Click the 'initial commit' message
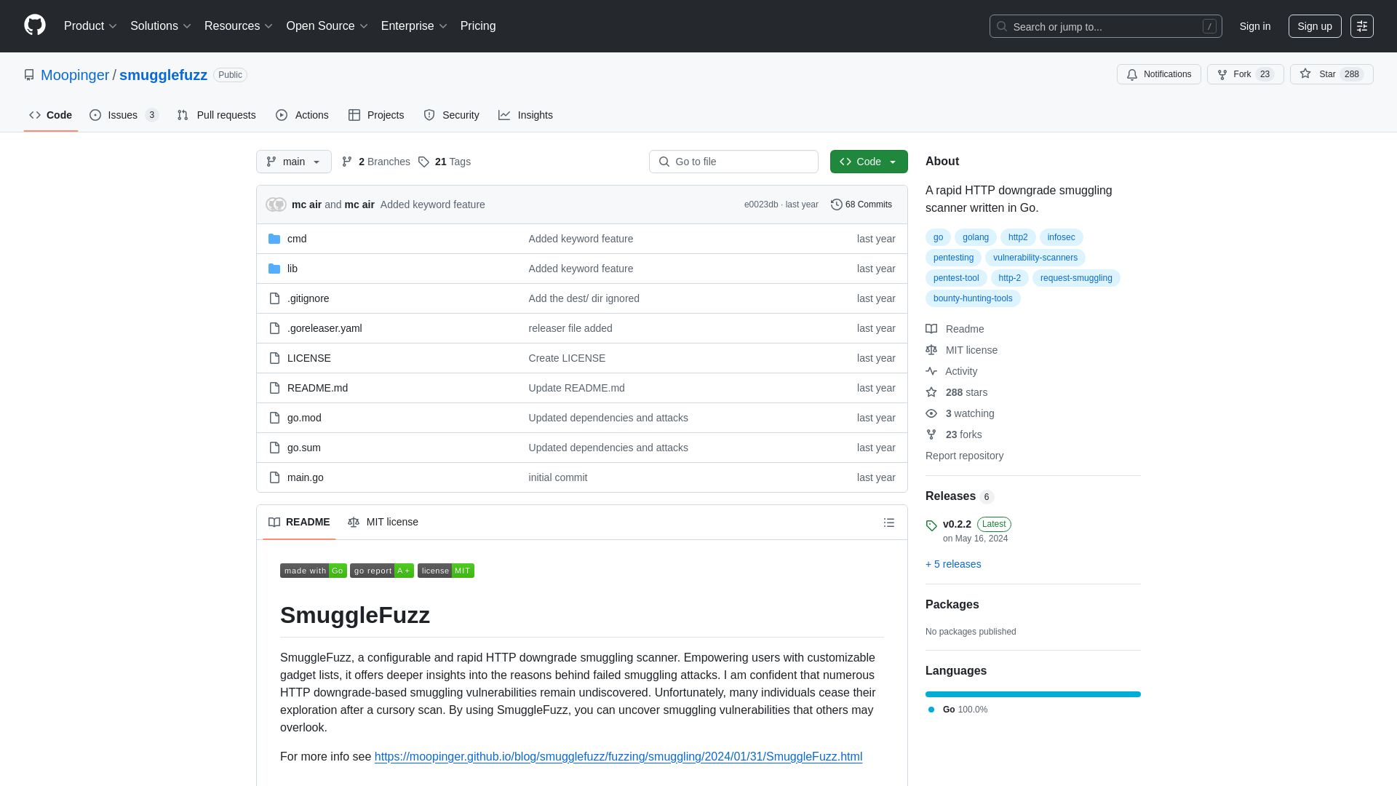The width and height of the screenshot is (1397, 786). click(558, 477)
